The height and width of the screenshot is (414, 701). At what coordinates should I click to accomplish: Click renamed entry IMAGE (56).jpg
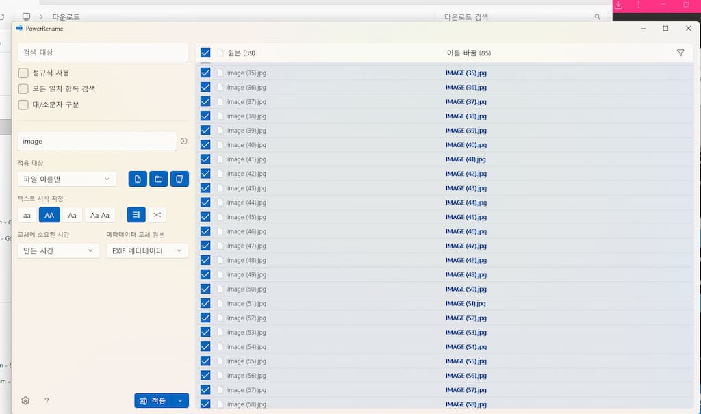(x=466, y=376)
